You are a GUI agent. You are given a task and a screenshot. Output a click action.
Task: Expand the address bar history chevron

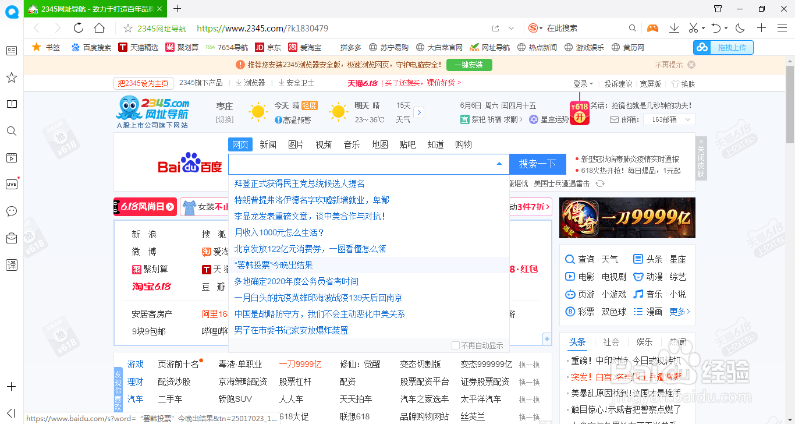tap(512, 28)
